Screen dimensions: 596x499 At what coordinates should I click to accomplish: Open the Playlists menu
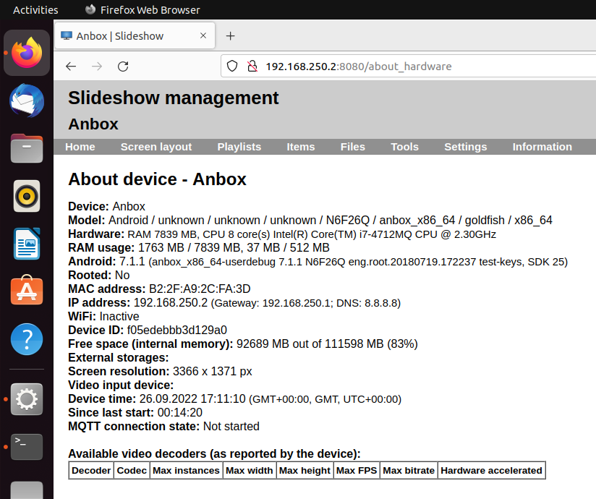coord(239,147)
